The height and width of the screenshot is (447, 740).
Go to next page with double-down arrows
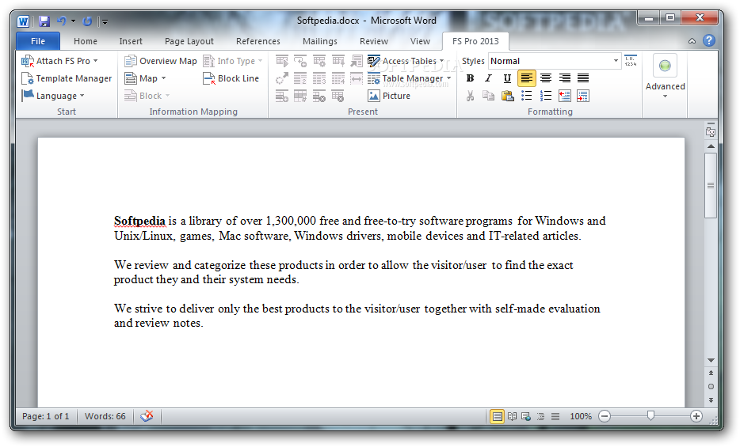pos(711,400)
